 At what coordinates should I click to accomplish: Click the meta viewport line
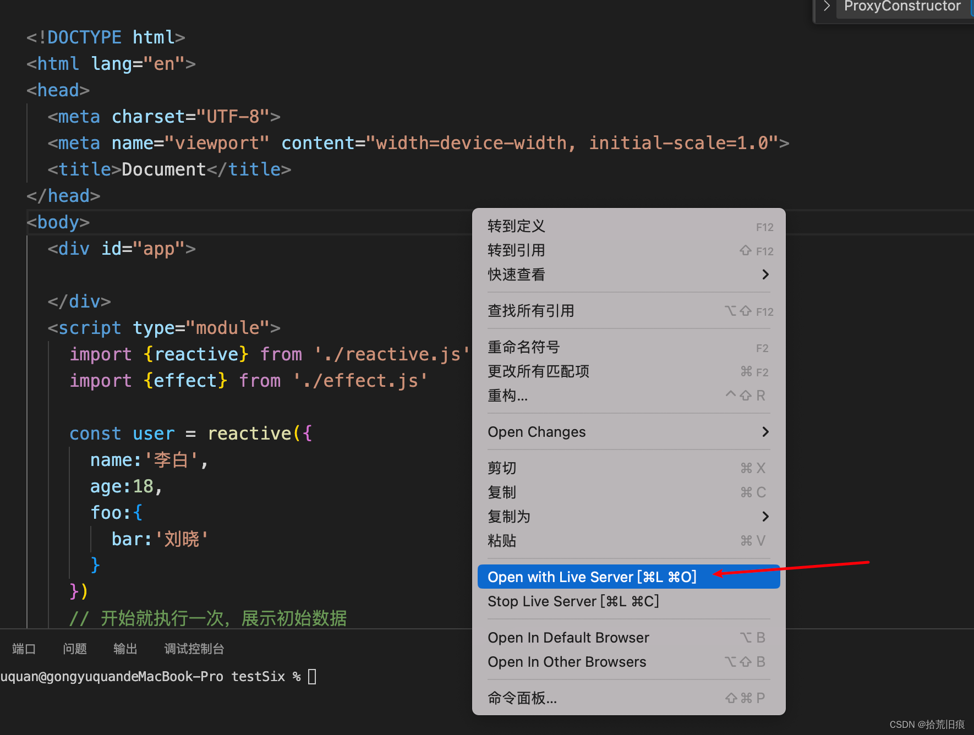[x=418, y=143]
